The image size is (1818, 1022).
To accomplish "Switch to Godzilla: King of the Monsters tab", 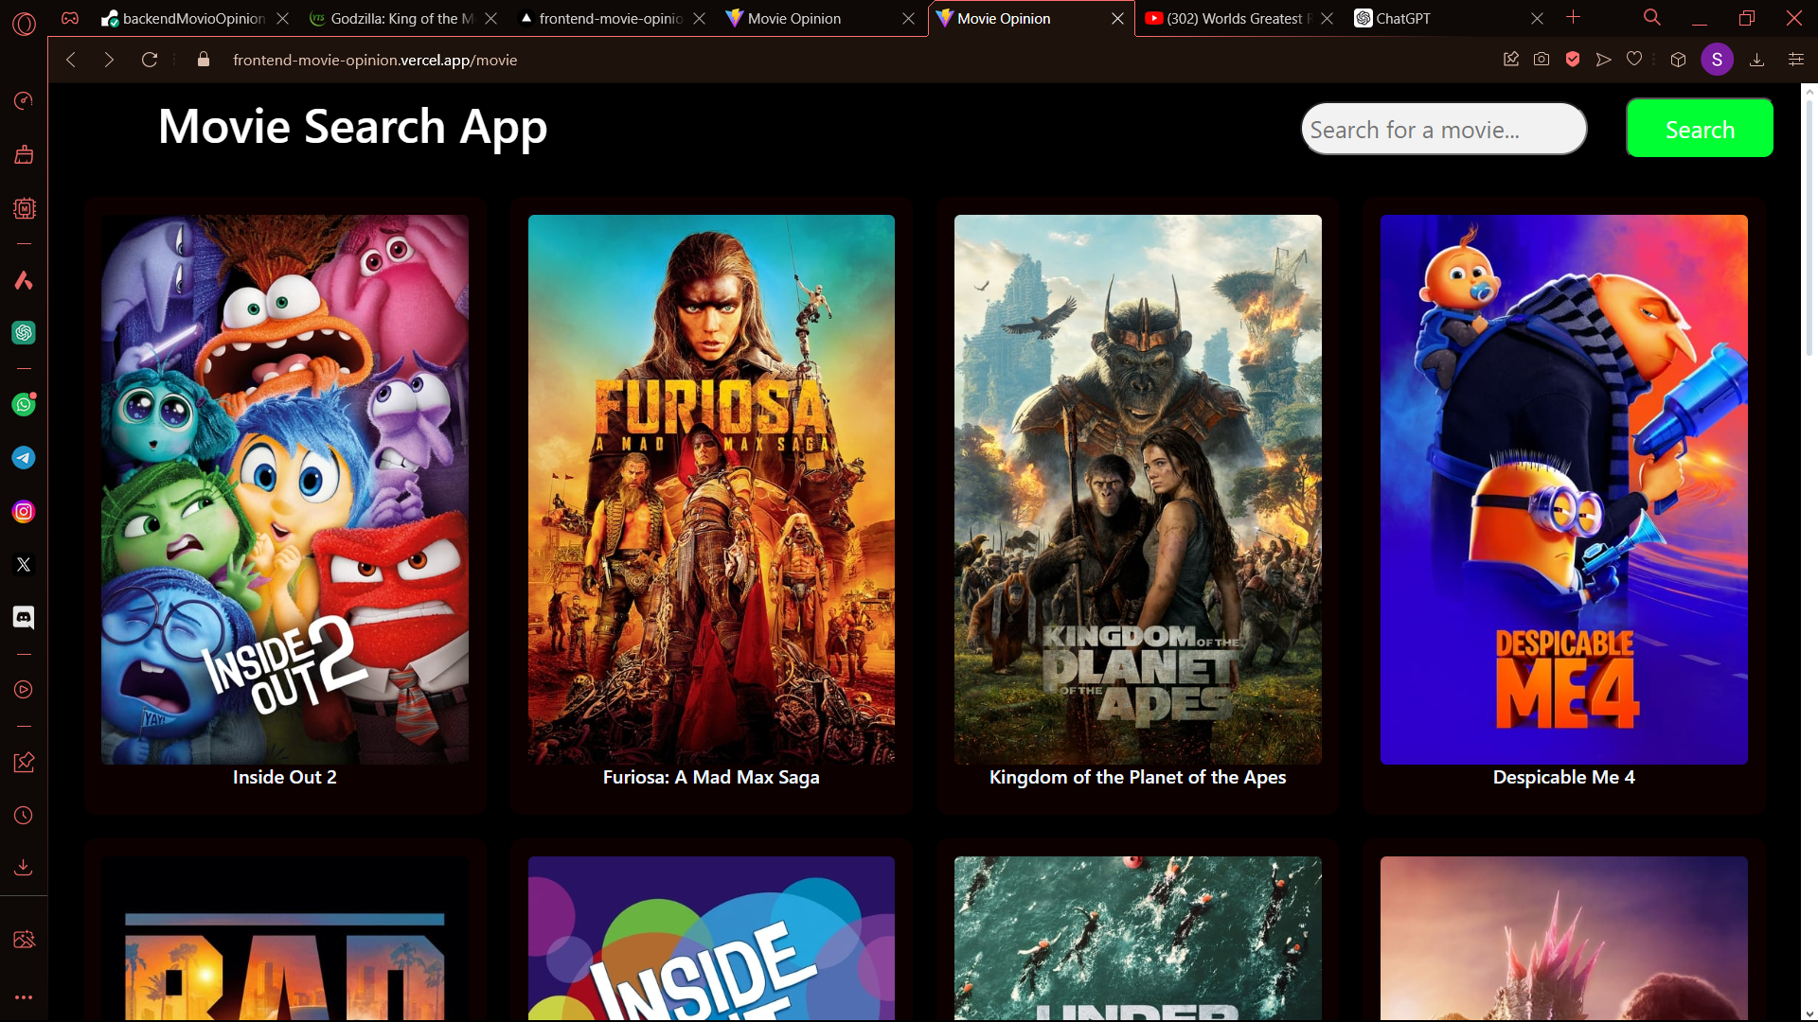I will pyautogui.click(x=401, y=18).
